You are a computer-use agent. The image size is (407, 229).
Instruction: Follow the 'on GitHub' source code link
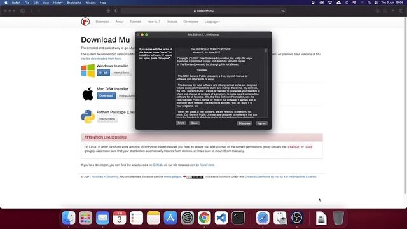click(155, 165)
